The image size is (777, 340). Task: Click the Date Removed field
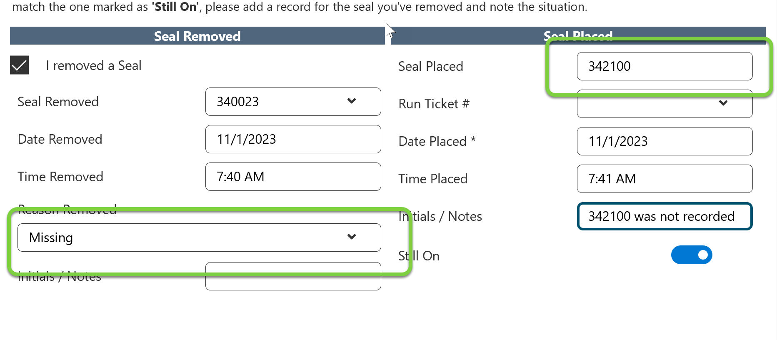pos(292,139)
